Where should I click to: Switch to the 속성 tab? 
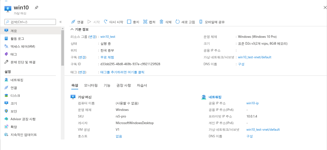(x=75, y=86)
